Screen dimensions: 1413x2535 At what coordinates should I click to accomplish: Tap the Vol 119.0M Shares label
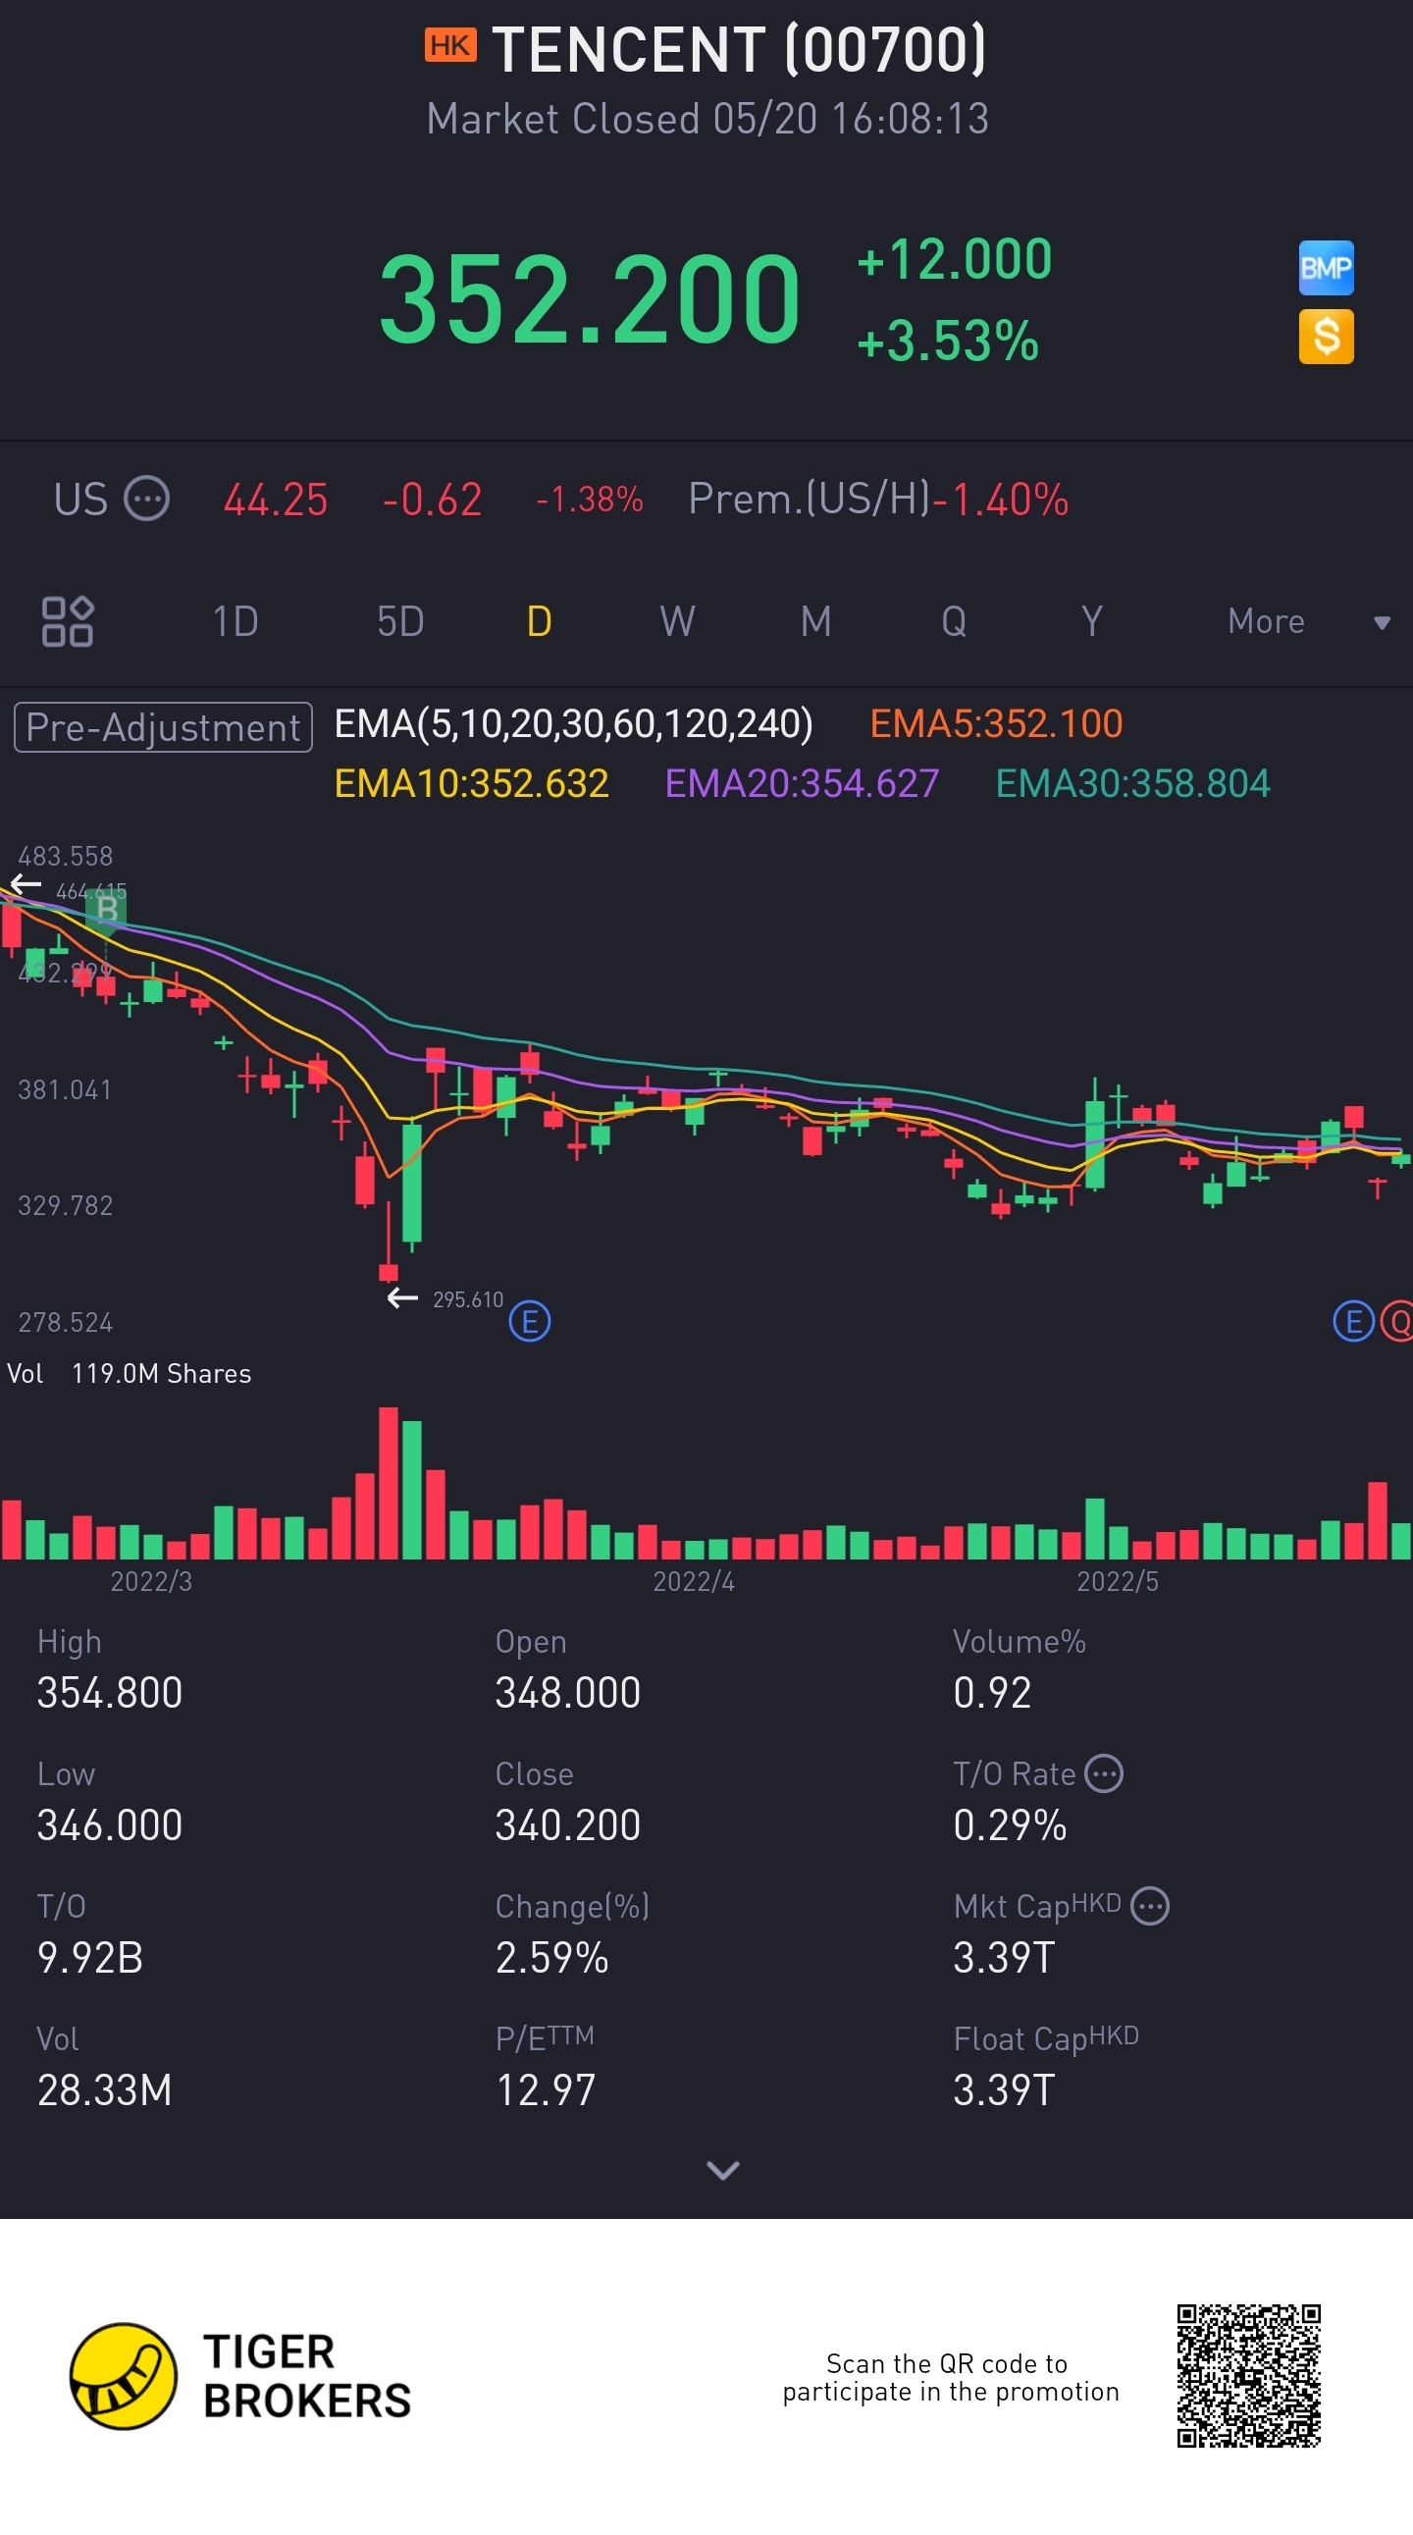(129, 1374)
